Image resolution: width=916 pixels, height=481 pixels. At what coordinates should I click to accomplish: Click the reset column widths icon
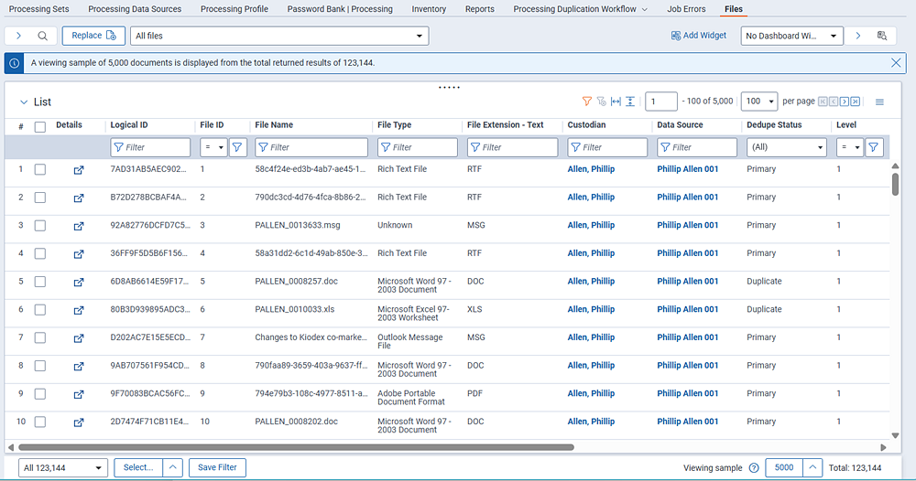(616, 102)
